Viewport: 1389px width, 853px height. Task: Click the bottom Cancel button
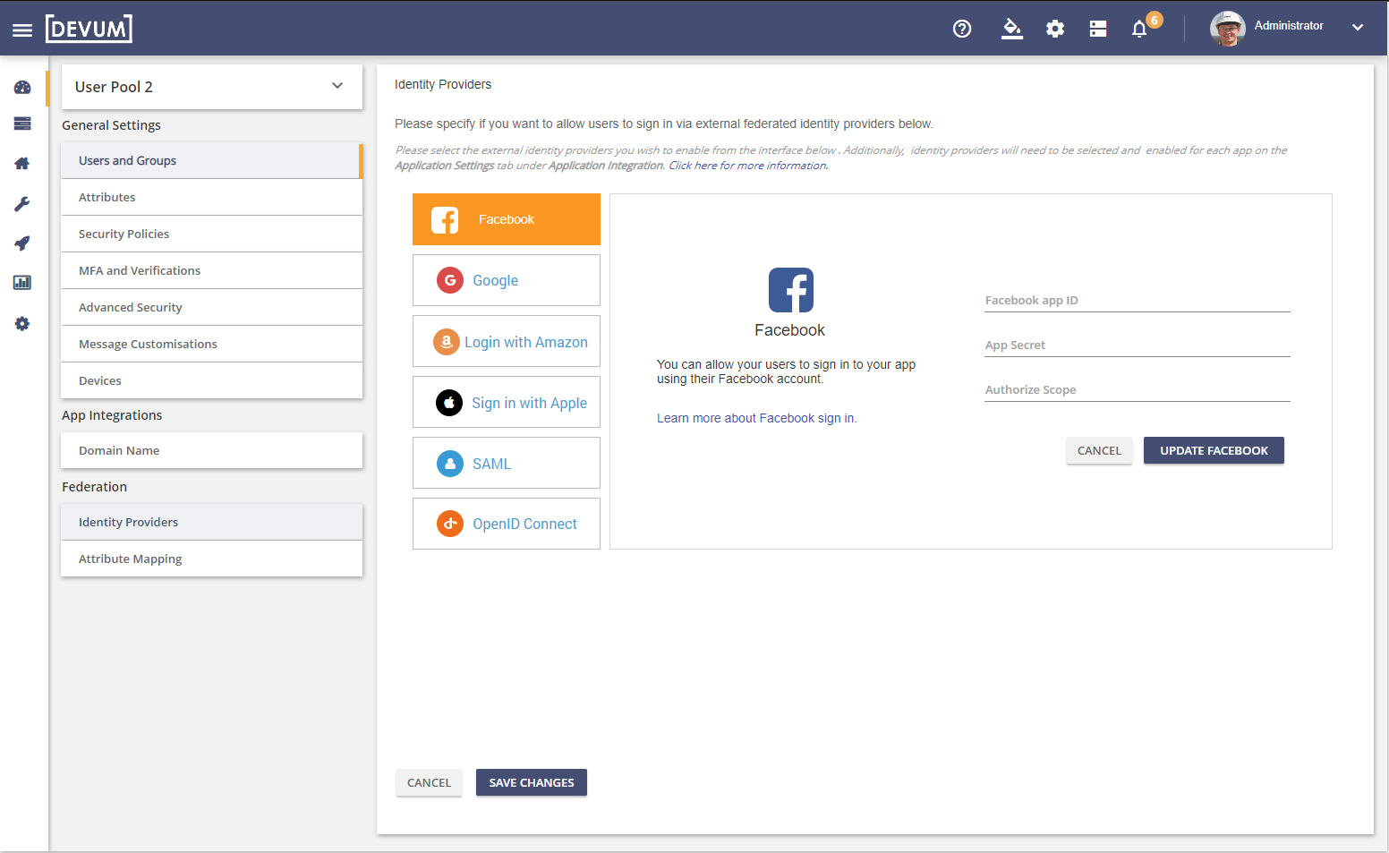coord(429,782)
